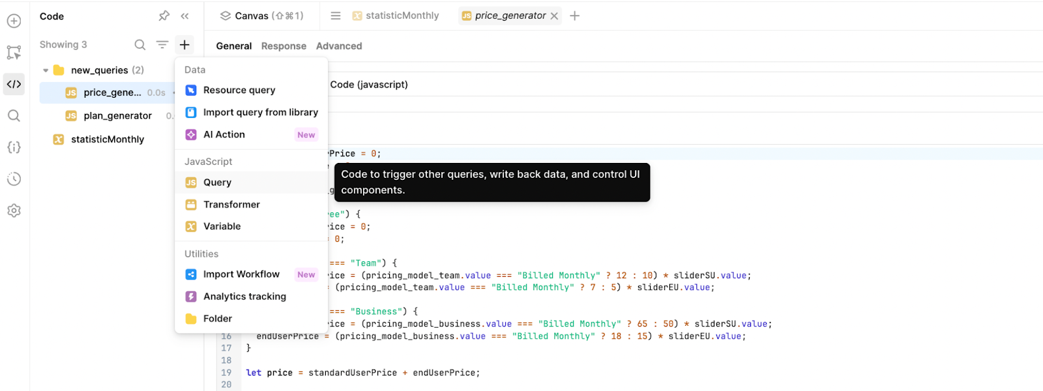Viewport: 1043px width, 391px height.
Task: Open the component tree sidebar icon
Action: click(14, 52)
